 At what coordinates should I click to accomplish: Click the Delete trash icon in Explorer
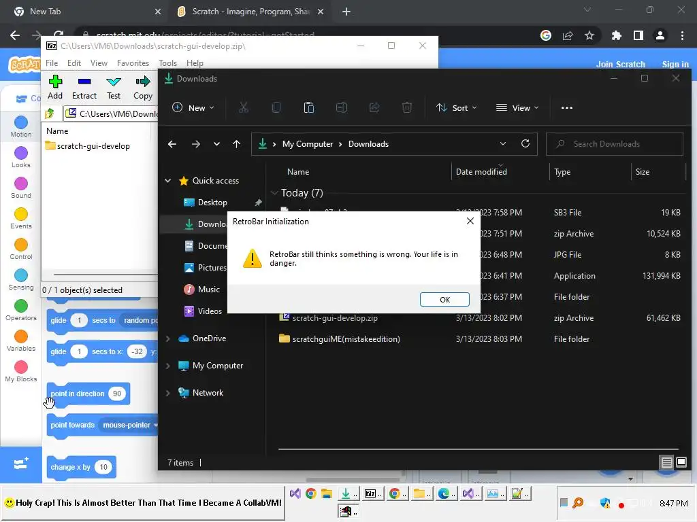(x=407, y=108)
